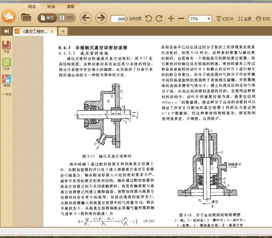Image resolution: width=272 pixels, height=238 pixels.
Task: Click the figure 8-58 diagram
Action: 209,167
